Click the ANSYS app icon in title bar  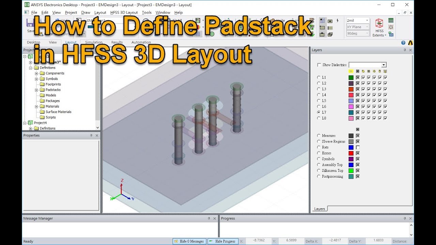[x=27, y=5]
